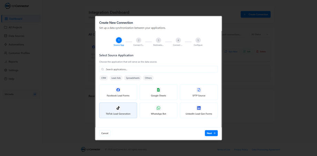The height and width of the screenshot is (156, 317).
Task: Click the LinkedIn logo icon
Action: [199, 108]
